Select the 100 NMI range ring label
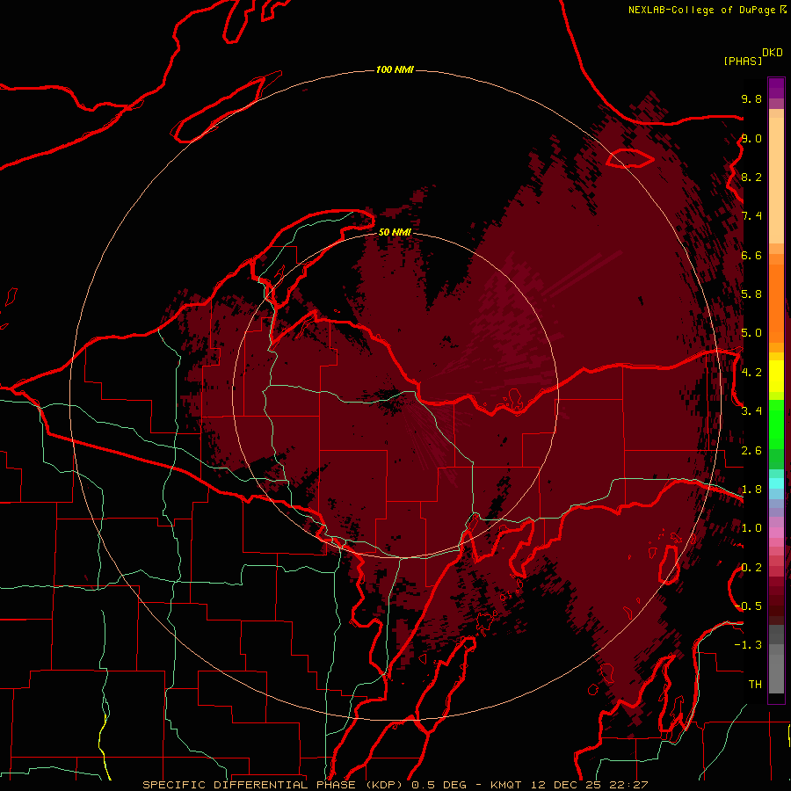The image size is (791, 791). tap(395, 69)
